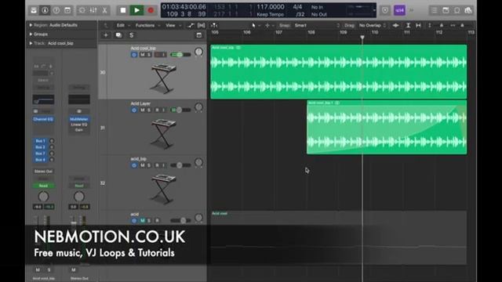Click the Acid cool_bip pan knob

(x=198, y=52)
